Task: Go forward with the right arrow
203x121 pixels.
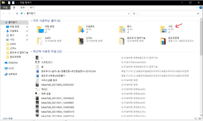Action: [9, 13]
